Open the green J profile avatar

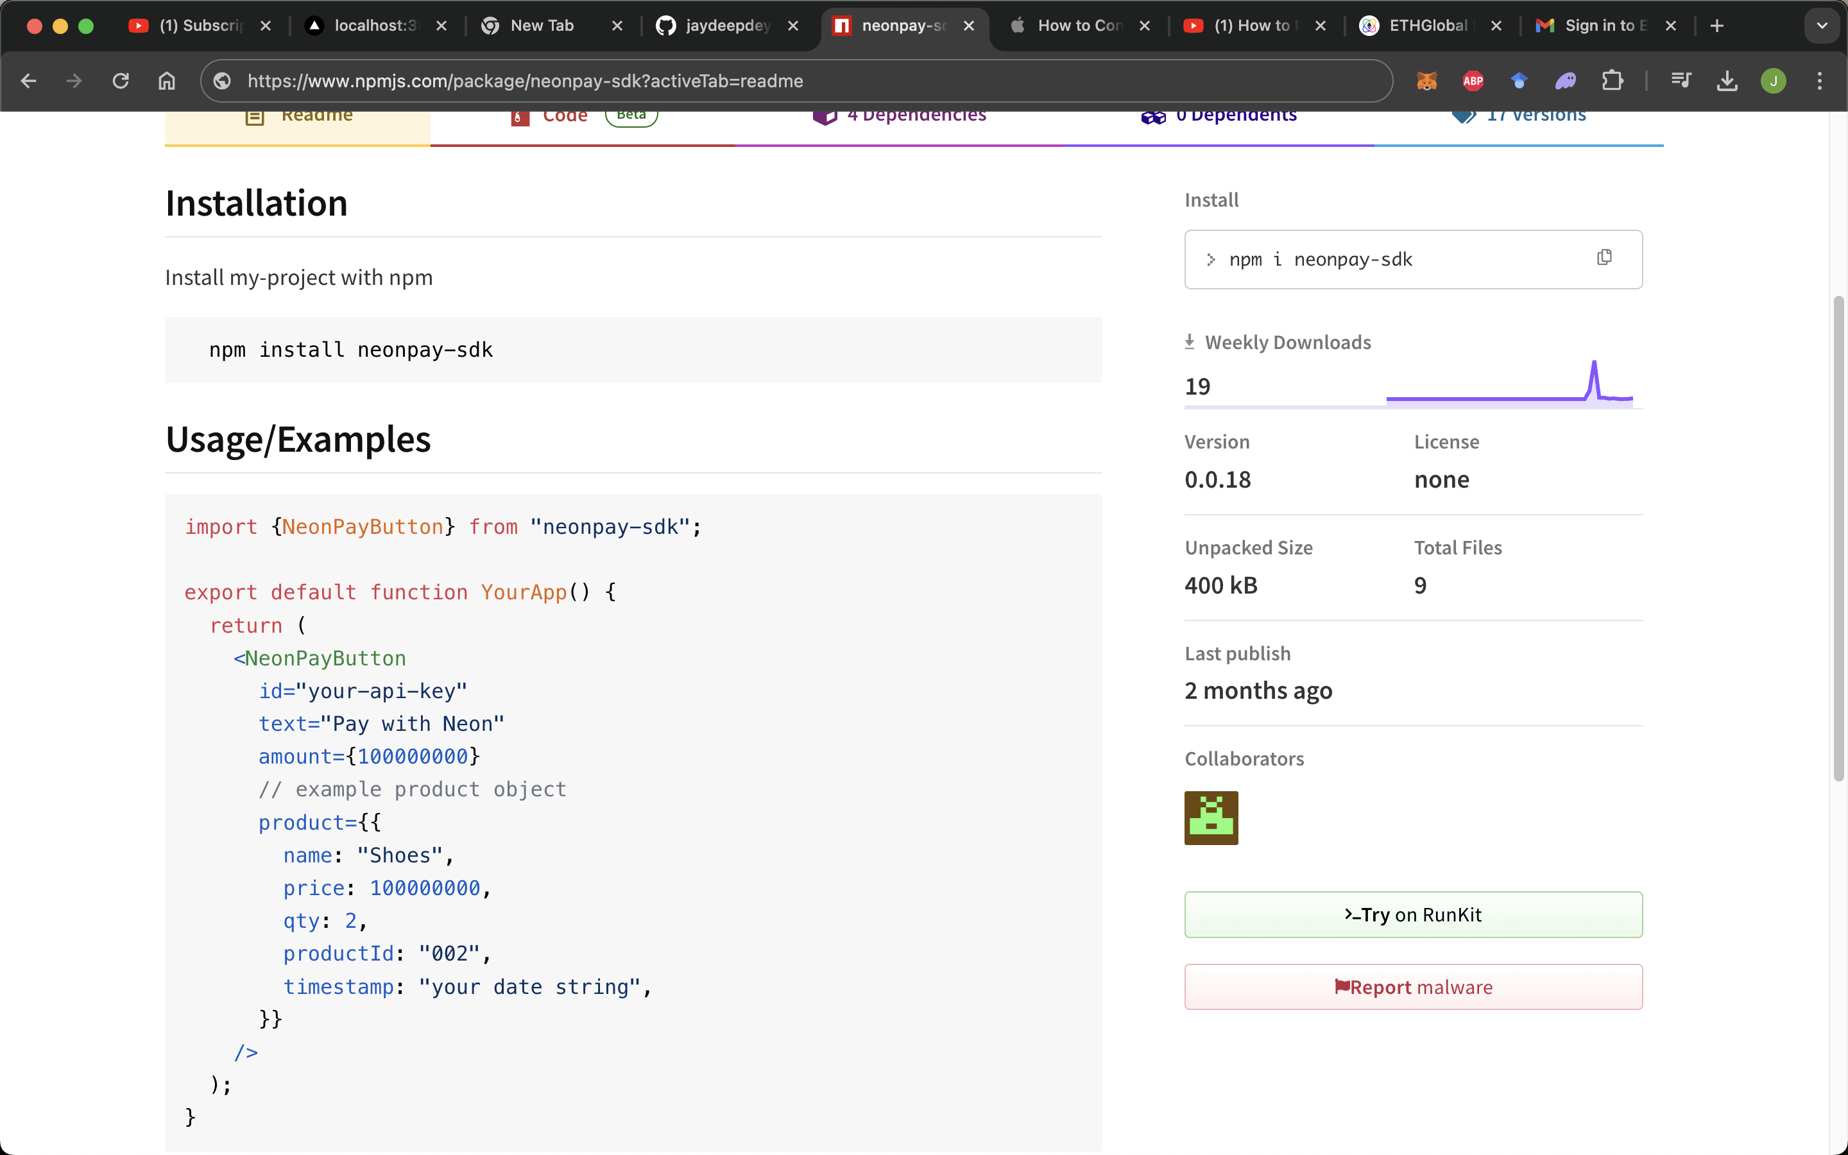pos(1773,81)
